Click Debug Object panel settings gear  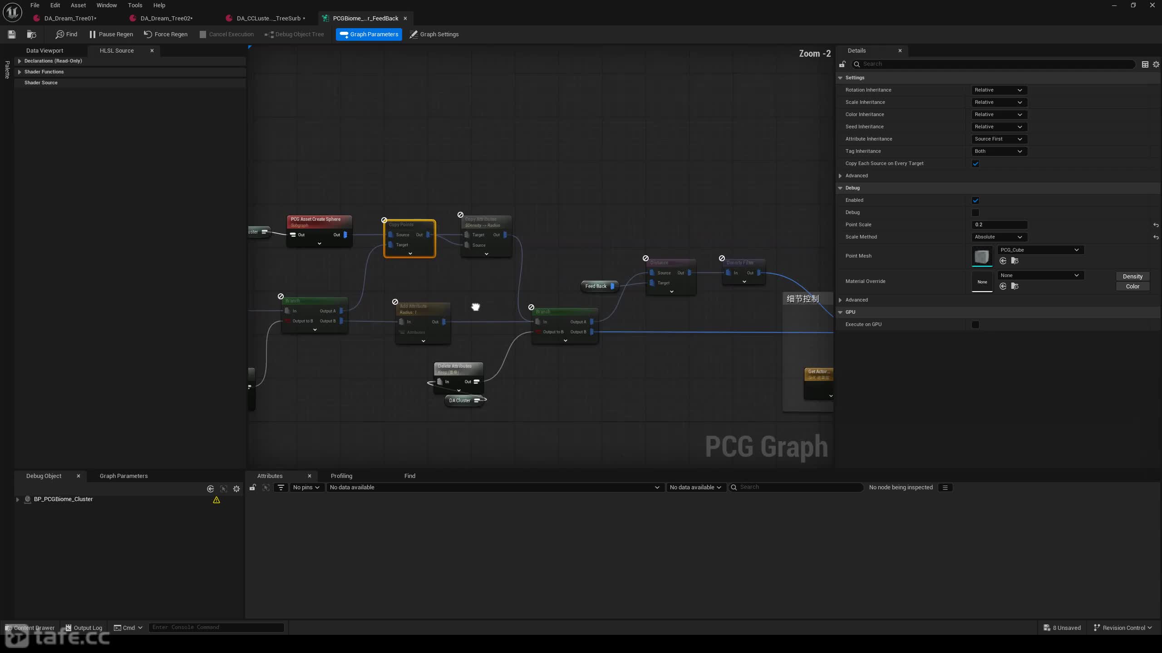tap(236, 489)
